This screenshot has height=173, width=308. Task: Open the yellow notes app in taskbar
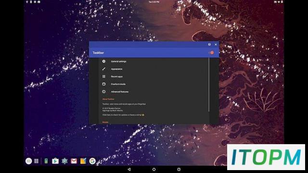point(83,161)
